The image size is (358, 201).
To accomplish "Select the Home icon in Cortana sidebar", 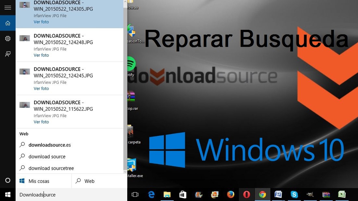I will pos(8,23).
